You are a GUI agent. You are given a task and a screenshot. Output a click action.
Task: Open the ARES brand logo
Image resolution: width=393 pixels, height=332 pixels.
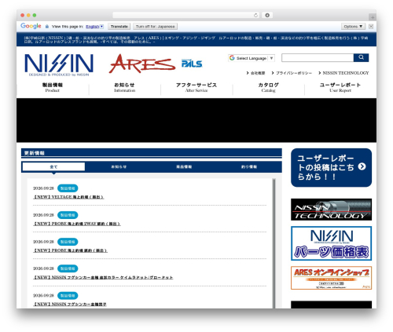coord(142,64)
